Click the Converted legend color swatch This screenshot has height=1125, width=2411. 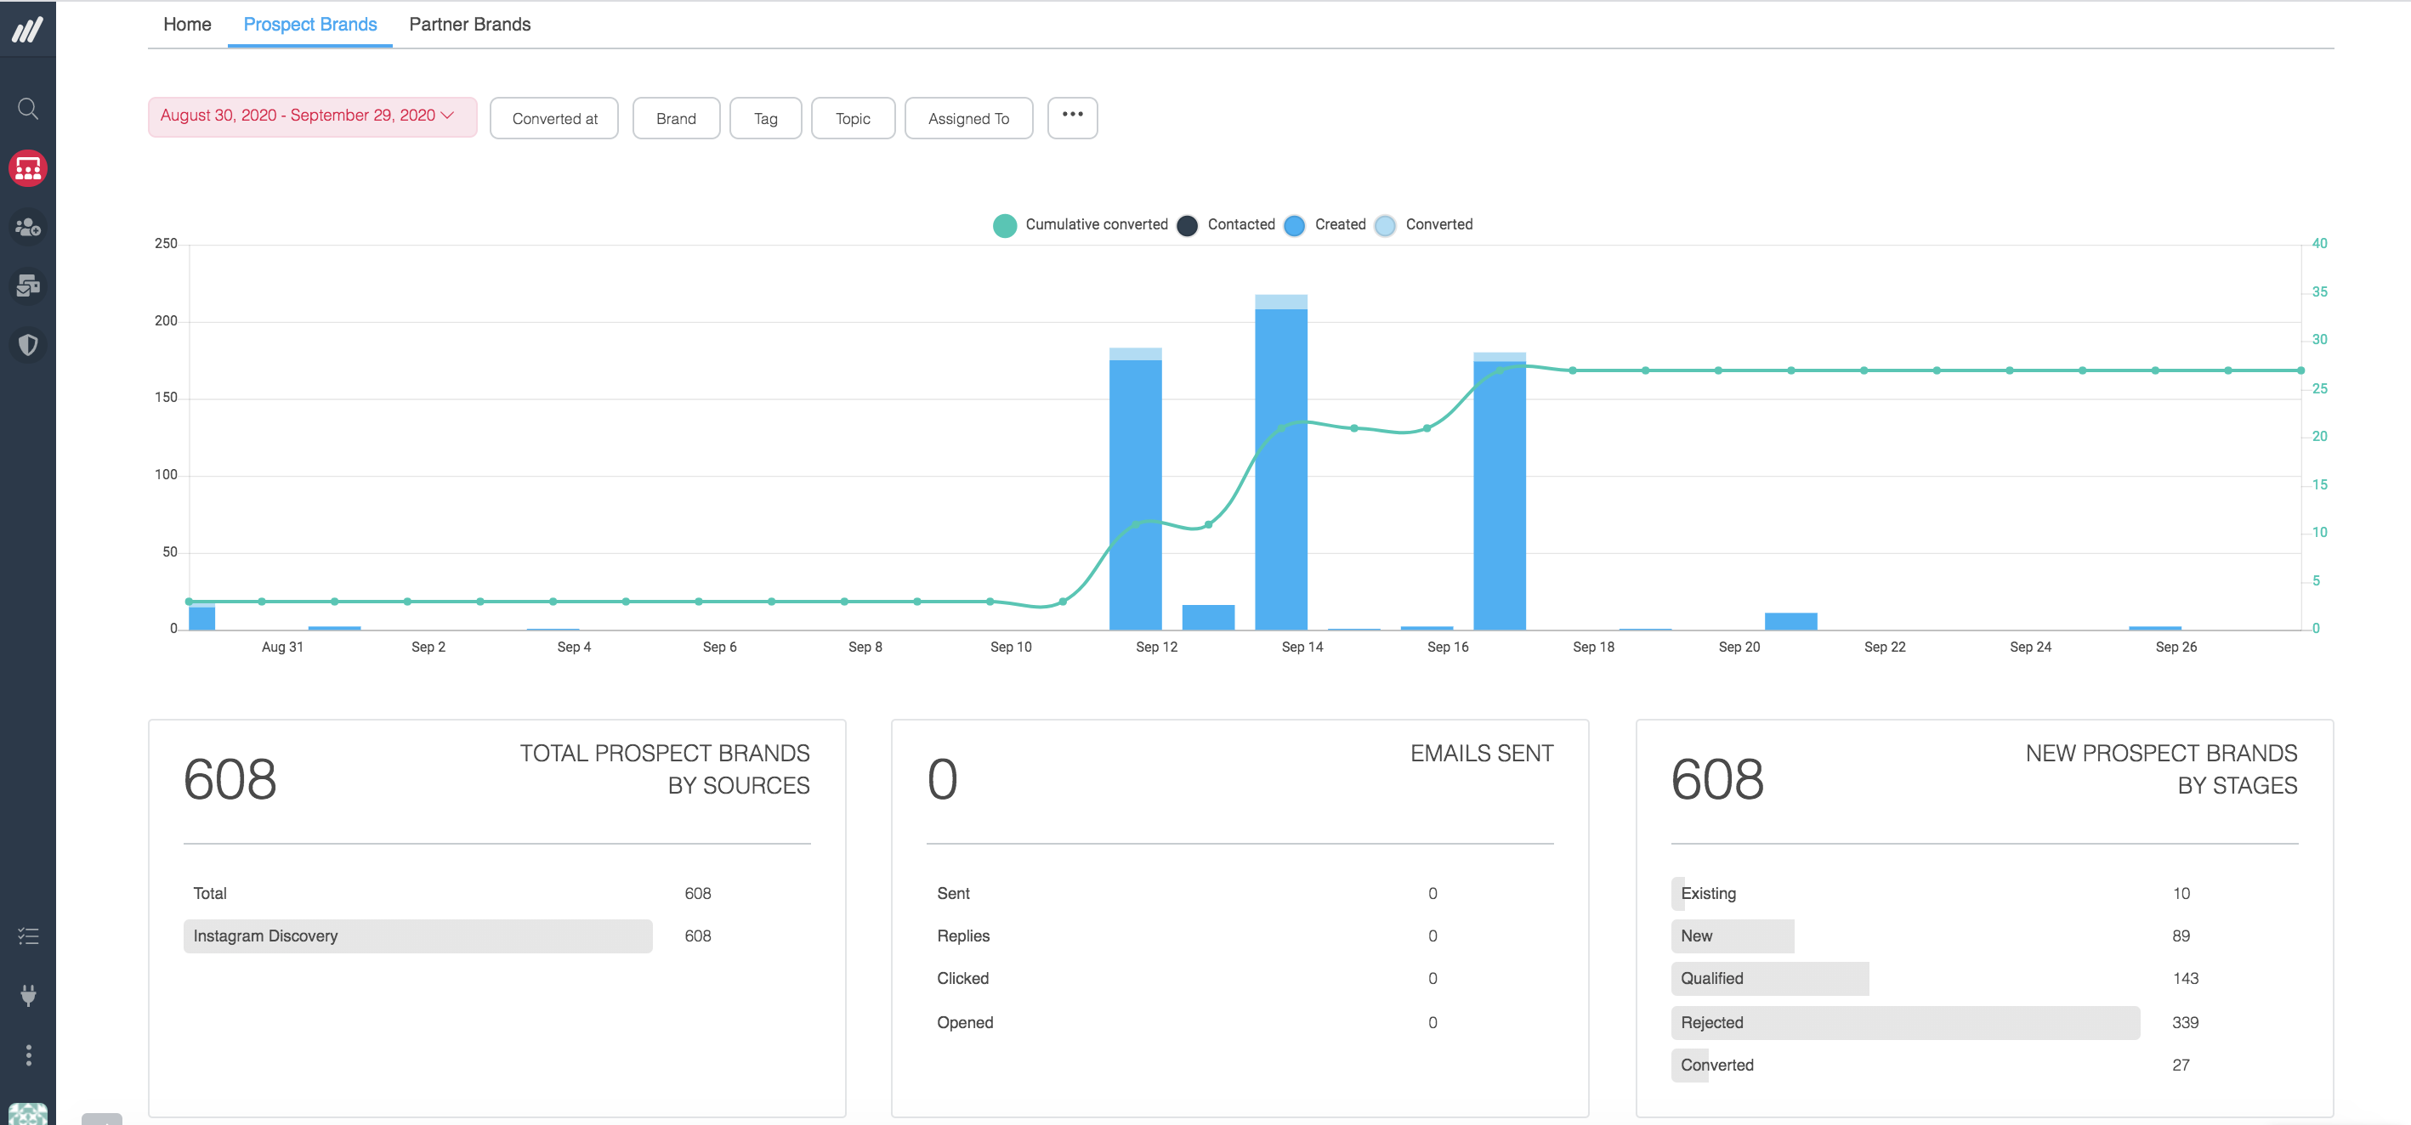[1385, 225]
